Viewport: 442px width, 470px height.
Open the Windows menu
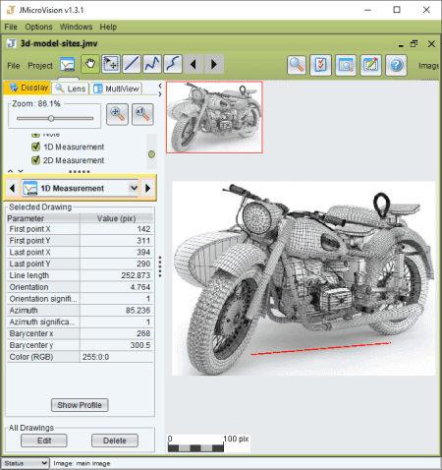click(76, 27)
